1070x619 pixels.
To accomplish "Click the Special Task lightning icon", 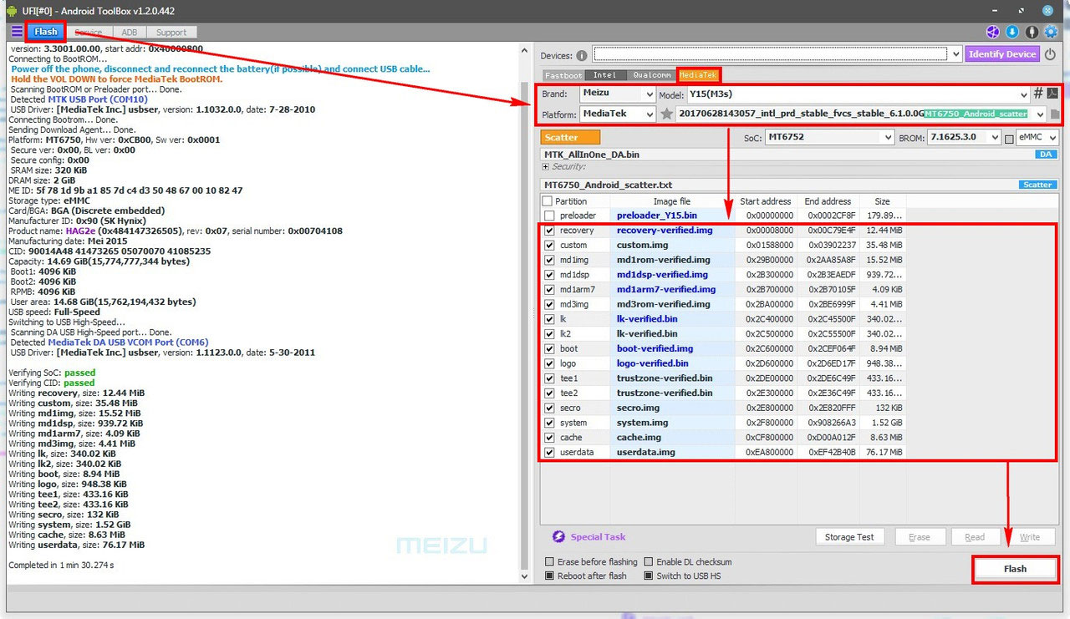I will point(558,537).
